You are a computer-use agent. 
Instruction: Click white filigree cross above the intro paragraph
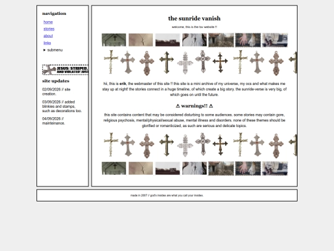185,63
